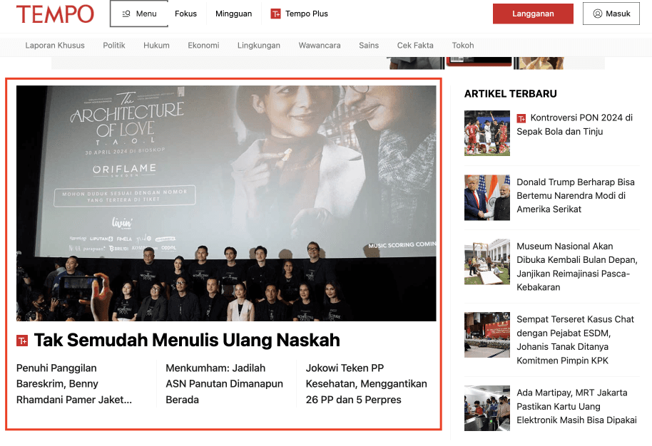Open the Fokus section

pyautogui.click(x=185, y=14)
